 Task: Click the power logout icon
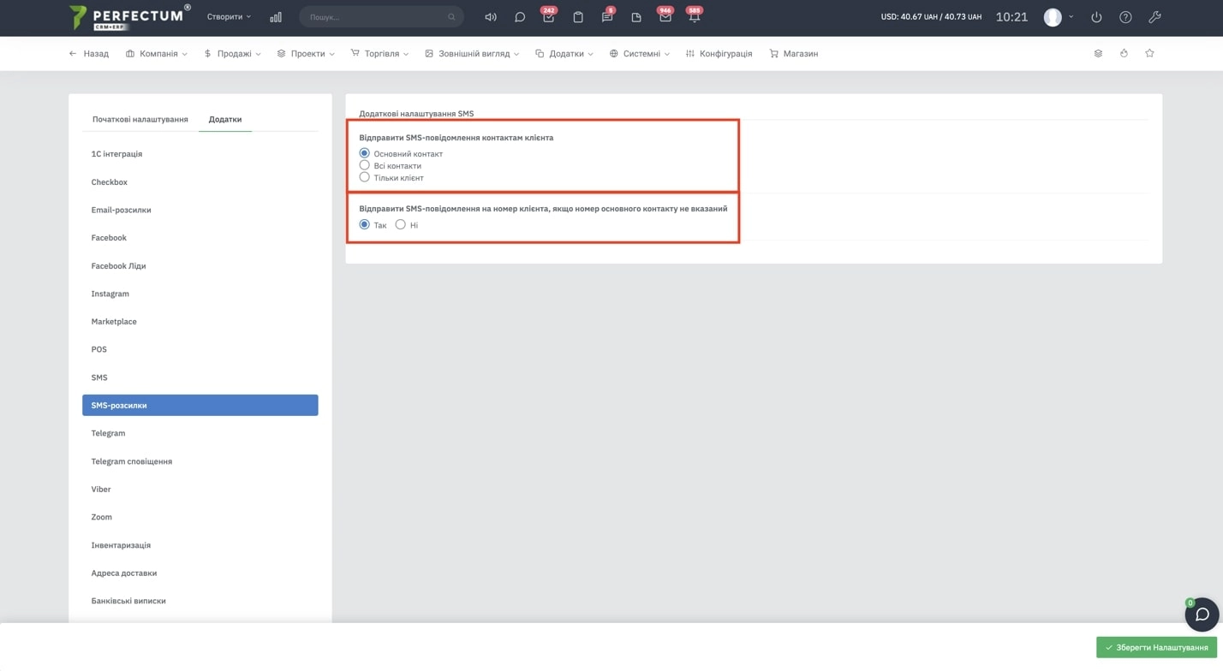coord(1096,17)
